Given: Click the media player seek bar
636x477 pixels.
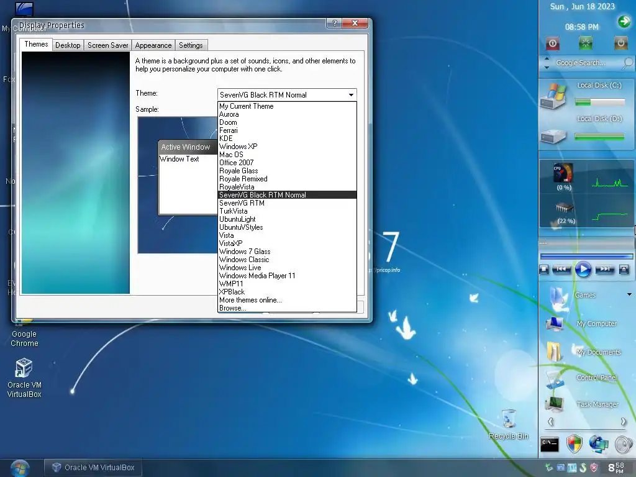Looking at the screenshot, I should point(586,257).
